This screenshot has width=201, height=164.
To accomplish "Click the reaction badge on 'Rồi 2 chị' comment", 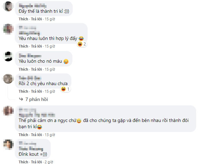I will tap(65, 89).
